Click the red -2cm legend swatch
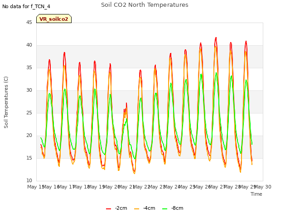The image size is (290, 217). point(109,209)
